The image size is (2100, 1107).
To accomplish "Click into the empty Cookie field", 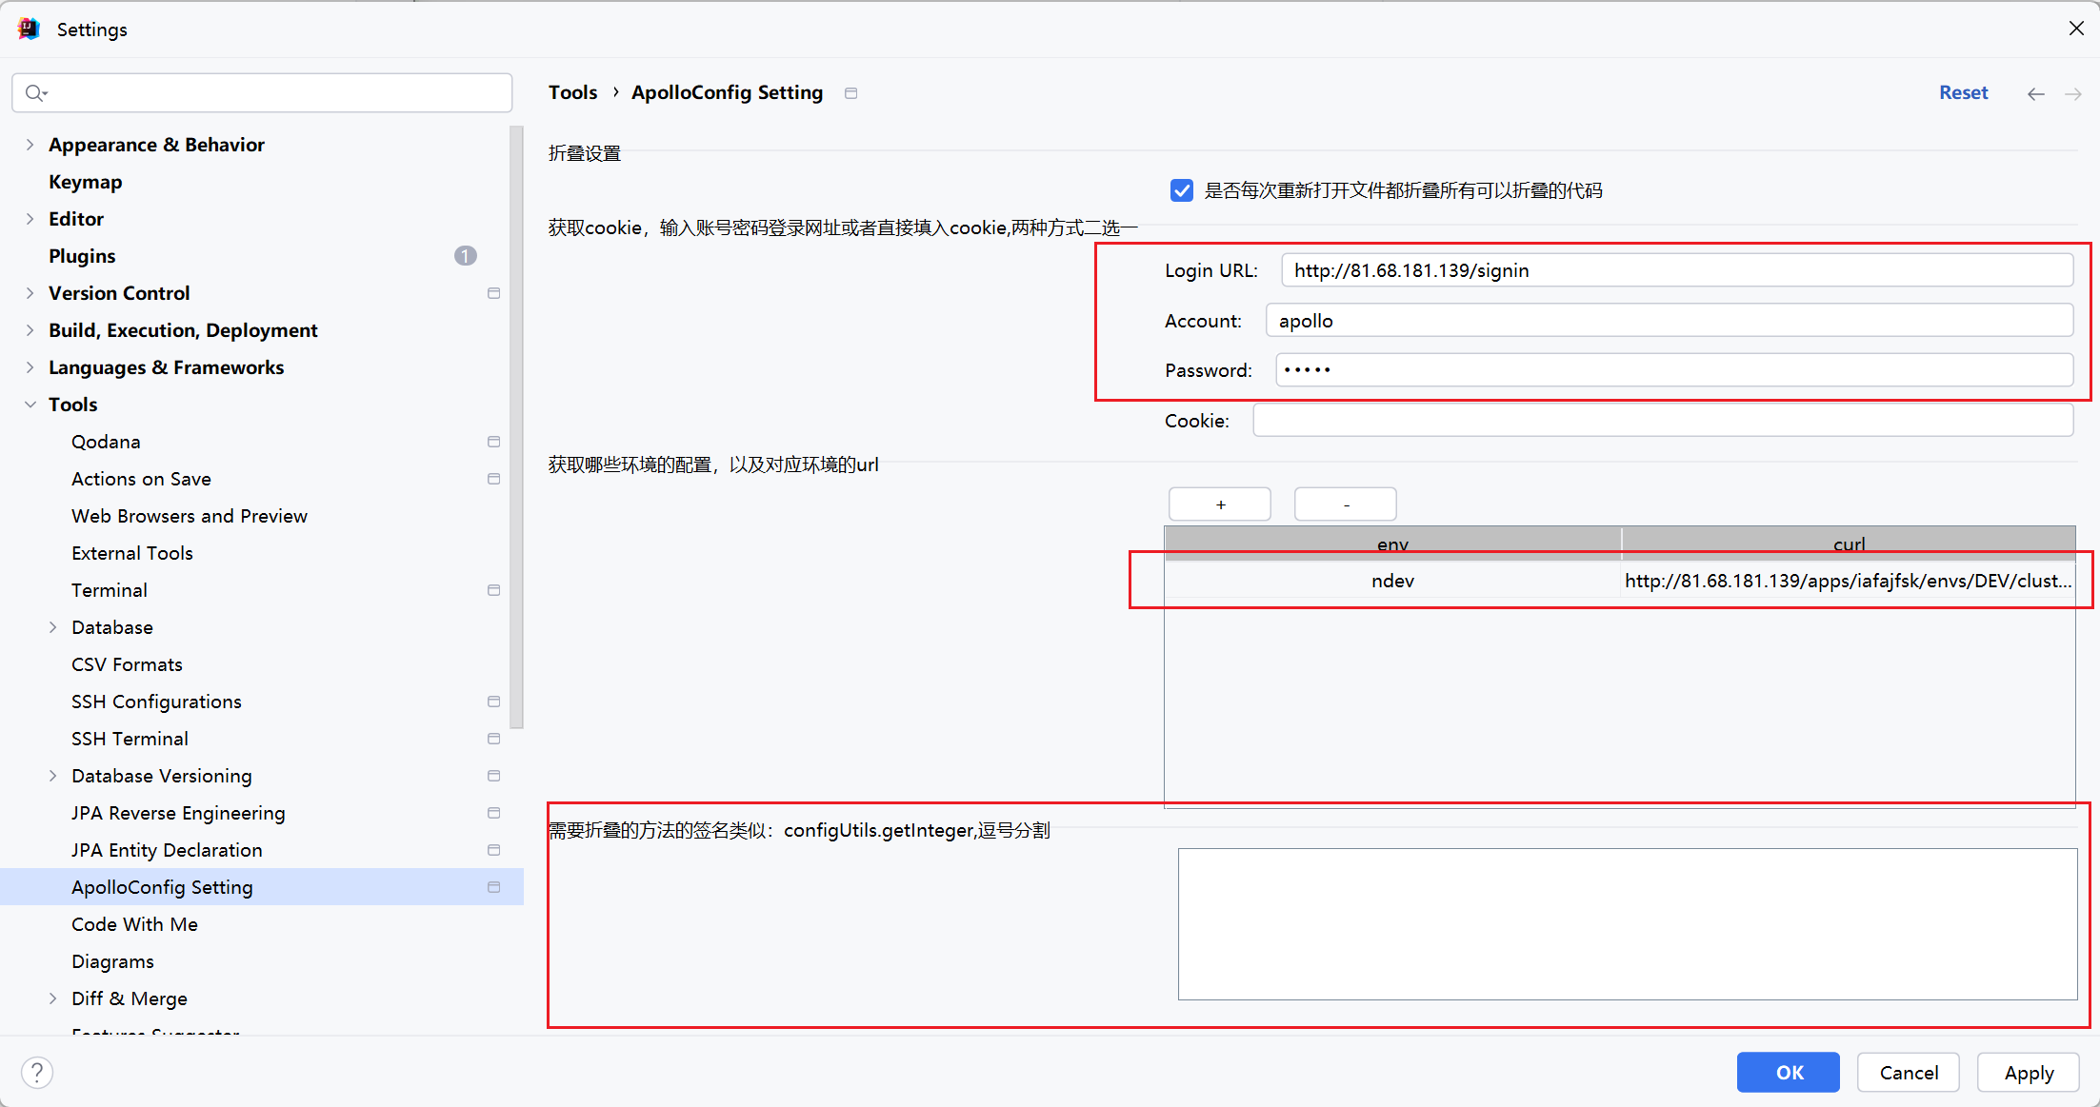I will (x=1663, y=421).
